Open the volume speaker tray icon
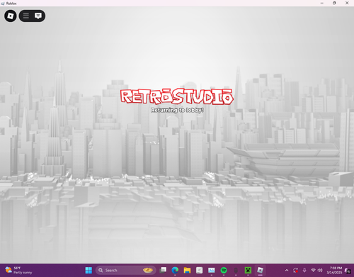The image size is (354, 277). (320, 270)
